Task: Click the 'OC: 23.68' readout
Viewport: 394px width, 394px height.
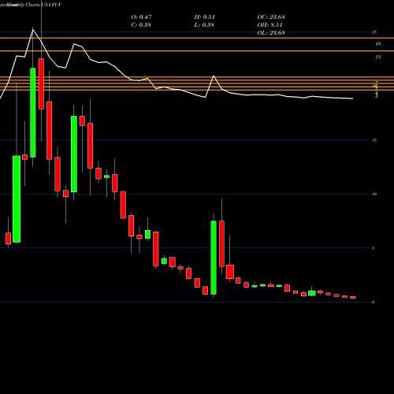Action: (x=271, y=17)
